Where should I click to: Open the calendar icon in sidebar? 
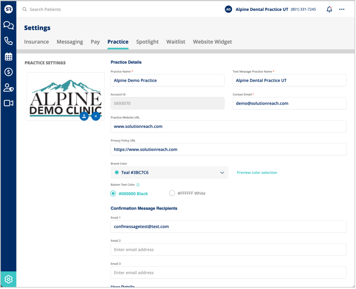pyautogui.click(x=9, y=57)
